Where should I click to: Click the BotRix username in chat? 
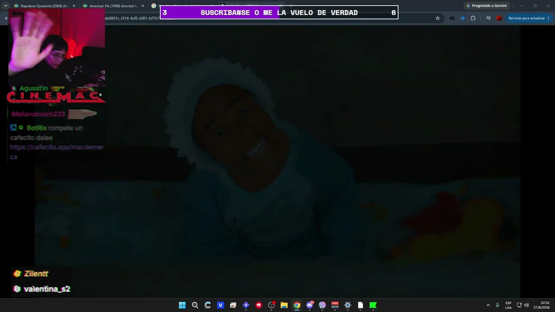click(36, 128)
